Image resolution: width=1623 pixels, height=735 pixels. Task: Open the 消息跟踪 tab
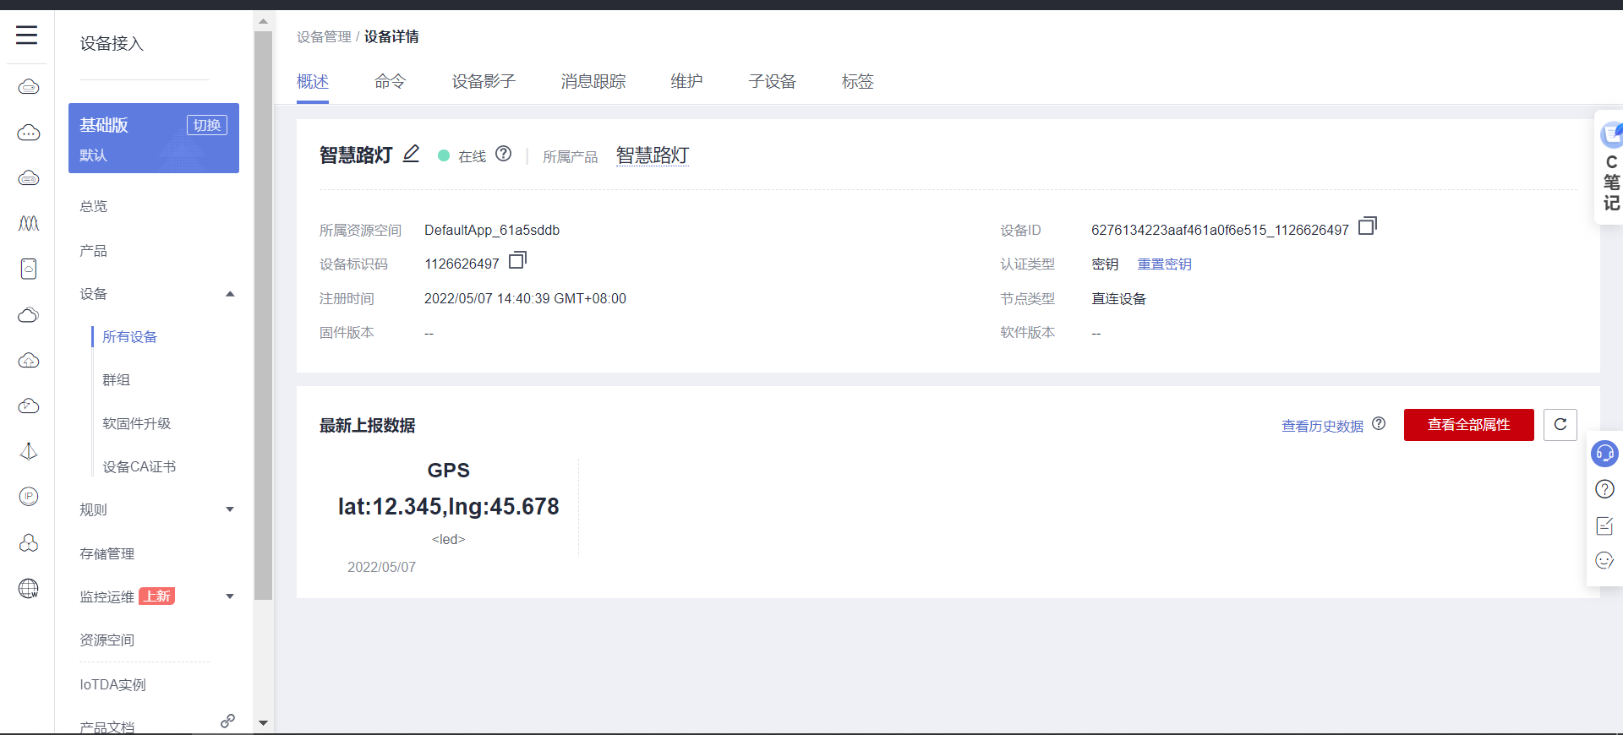(x=593, y=81)
